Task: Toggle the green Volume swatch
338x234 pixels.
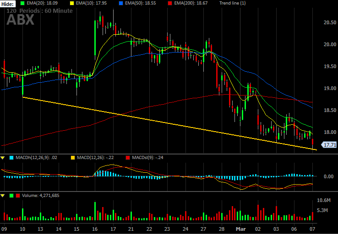Action: (11, 196)
